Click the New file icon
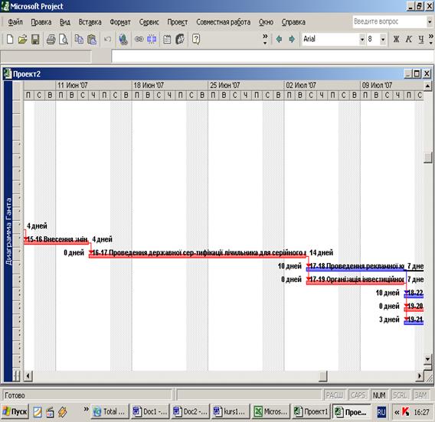 pos(10,39)
